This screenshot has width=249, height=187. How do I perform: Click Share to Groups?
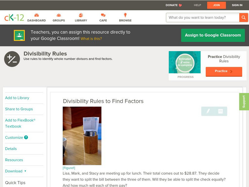tap(19, 109)
